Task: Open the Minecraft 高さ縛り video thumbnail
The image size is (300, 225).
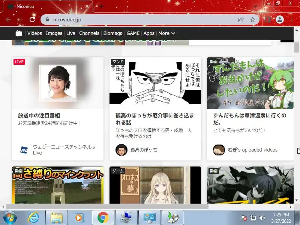Action: [58, 185]
